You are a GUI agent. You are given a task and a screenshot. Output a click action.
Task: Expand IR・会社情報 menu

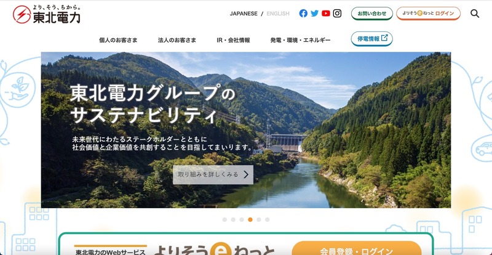coord(233,40)
